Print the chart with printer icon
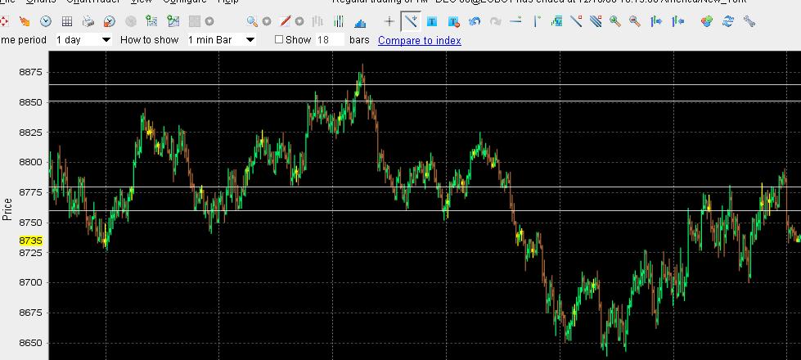This screenshot has width=801, height=360. 88,21
